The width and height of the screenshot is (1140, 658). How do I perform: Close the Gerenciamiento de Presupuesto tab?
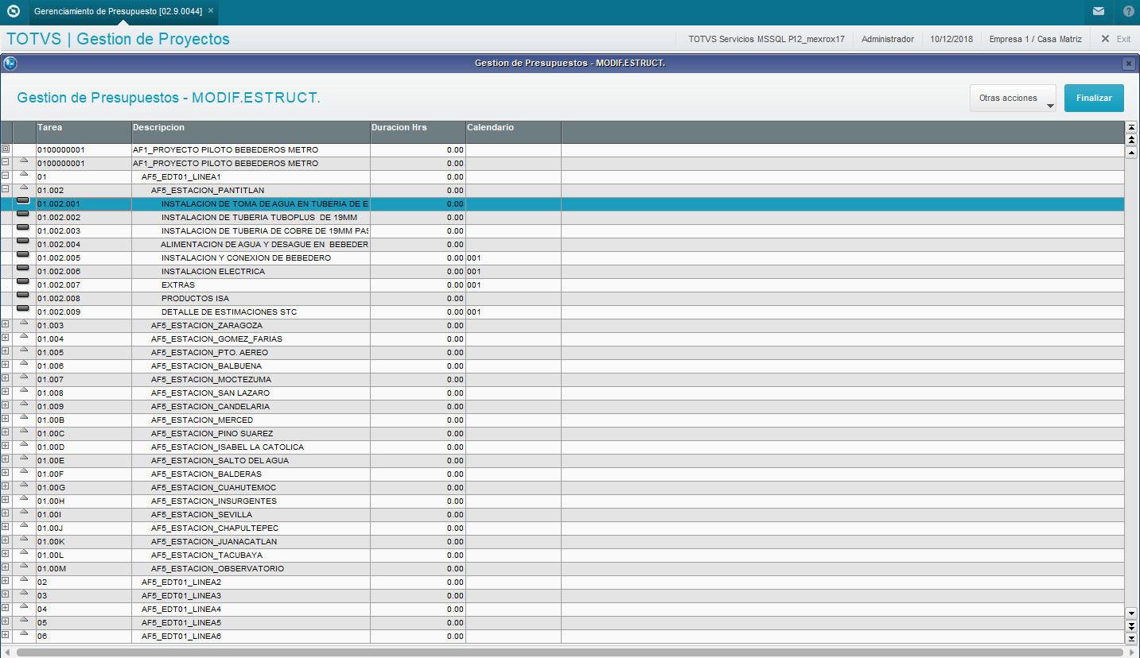pyautogui.click(x=210, y=11)
